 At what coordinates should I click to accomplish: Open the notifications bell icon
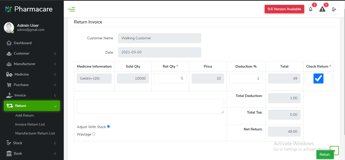311,9
